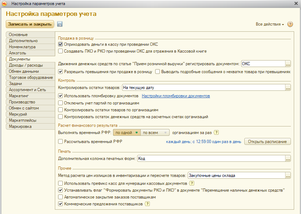The width and height of the screenshot is (301, 214).
Task: Show hint next to 'организациям за раз'
Action: tap(216, 133)
